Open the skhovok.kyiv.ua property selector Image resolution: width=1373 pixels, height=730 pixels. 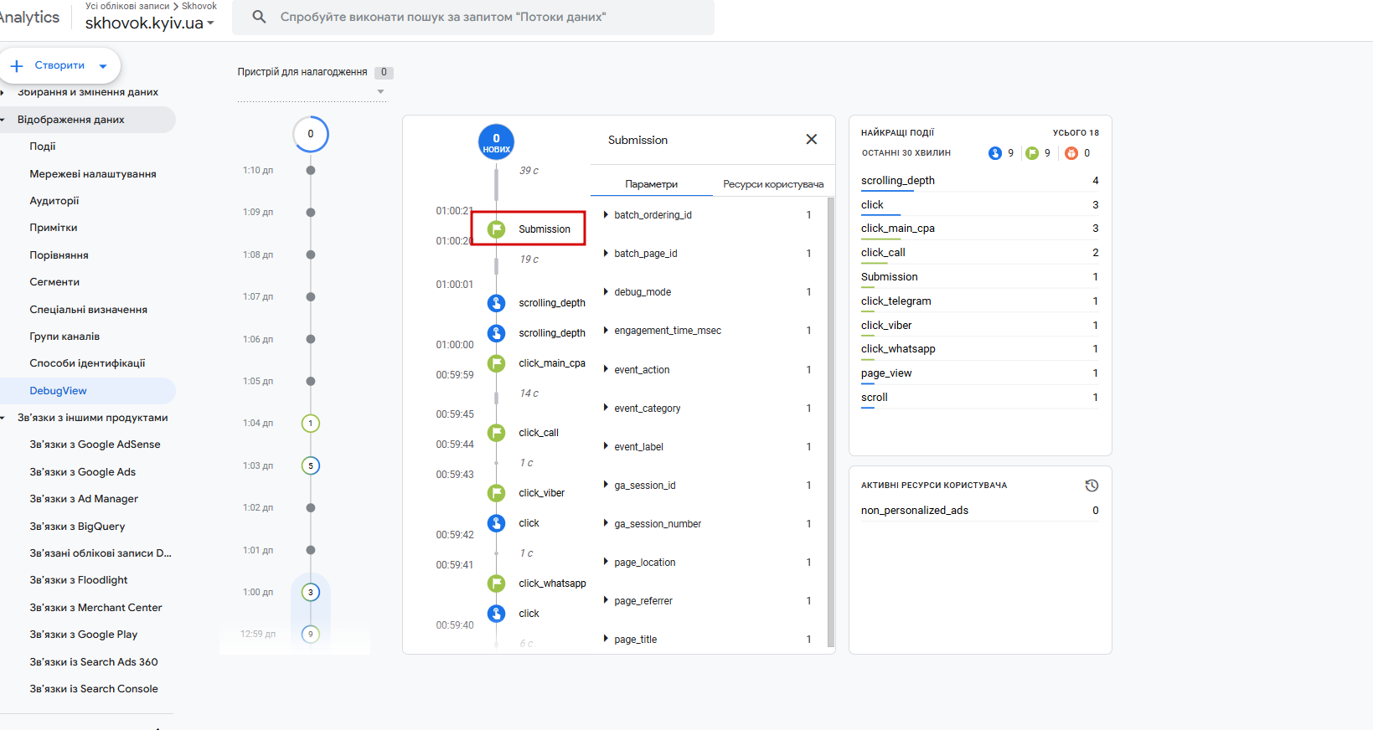[x=149, y=23]
